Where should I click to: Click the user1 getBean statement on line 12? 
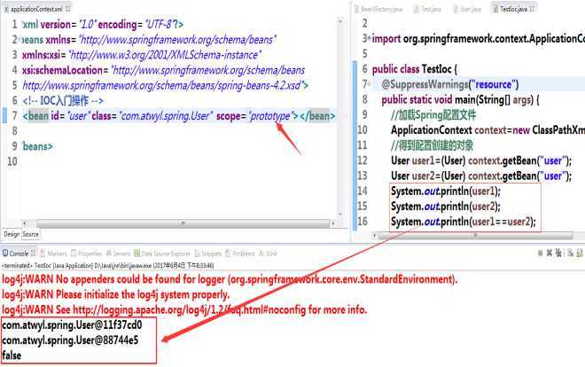(x=481, y=160)
